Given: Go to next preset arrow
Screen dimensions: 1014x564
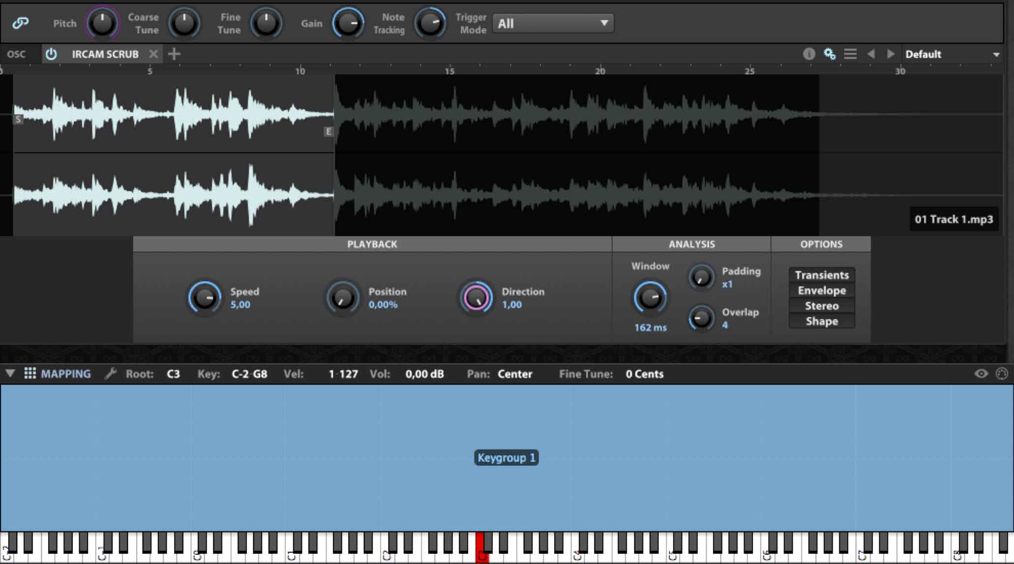Looking at the screenshot, I should (891, 54).
